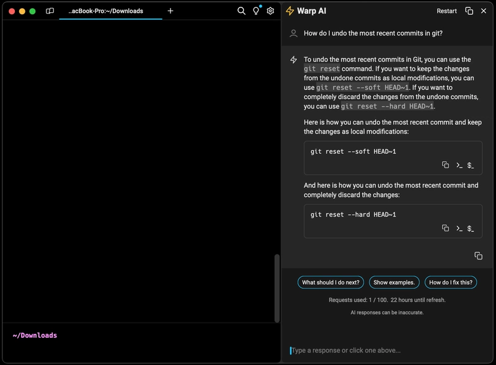This screenshot has height=365, width=496.
Task: Click the yellow macOS minimize window button
Action: 22,11
